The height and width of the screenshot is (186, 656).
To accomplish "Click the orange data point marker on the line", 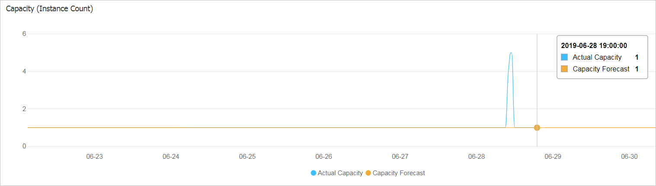I will pyautogui.click(x=537, y=128).
